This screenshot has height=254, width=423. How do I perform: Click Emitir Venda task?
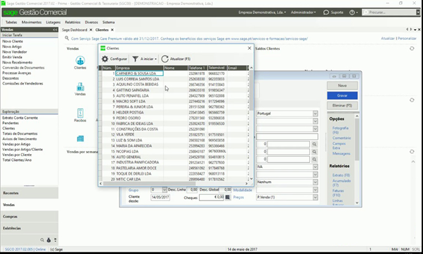click(12, 57)
